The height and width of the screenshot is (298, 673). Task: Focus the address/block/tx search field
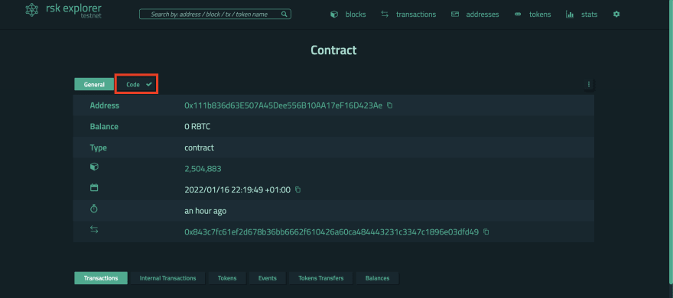coord(210,15)
